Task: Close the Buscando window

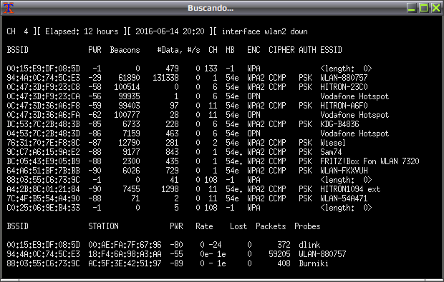Action: [x=436, y=8]
